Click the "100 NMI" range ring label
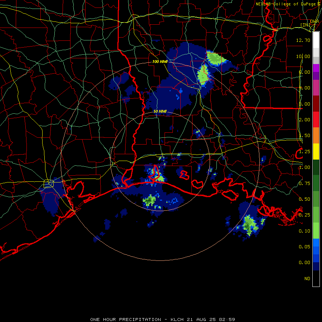This screenshot has width=322, height=322. tap(160, 62)
